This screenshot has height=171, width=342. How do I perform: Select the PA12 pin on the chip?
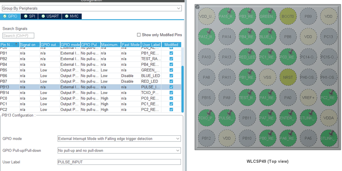pos(206,37)
